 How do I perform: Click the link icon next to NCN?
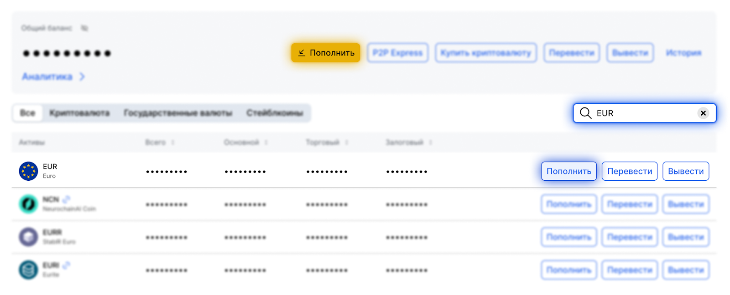(x=67, y=199)
